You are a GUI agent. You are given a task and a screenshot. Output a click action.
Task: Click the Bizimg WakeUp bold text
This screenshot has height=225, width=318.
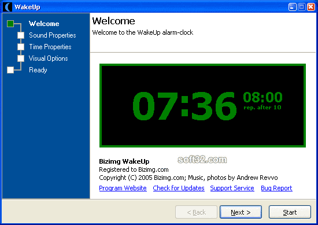[124, 161]
